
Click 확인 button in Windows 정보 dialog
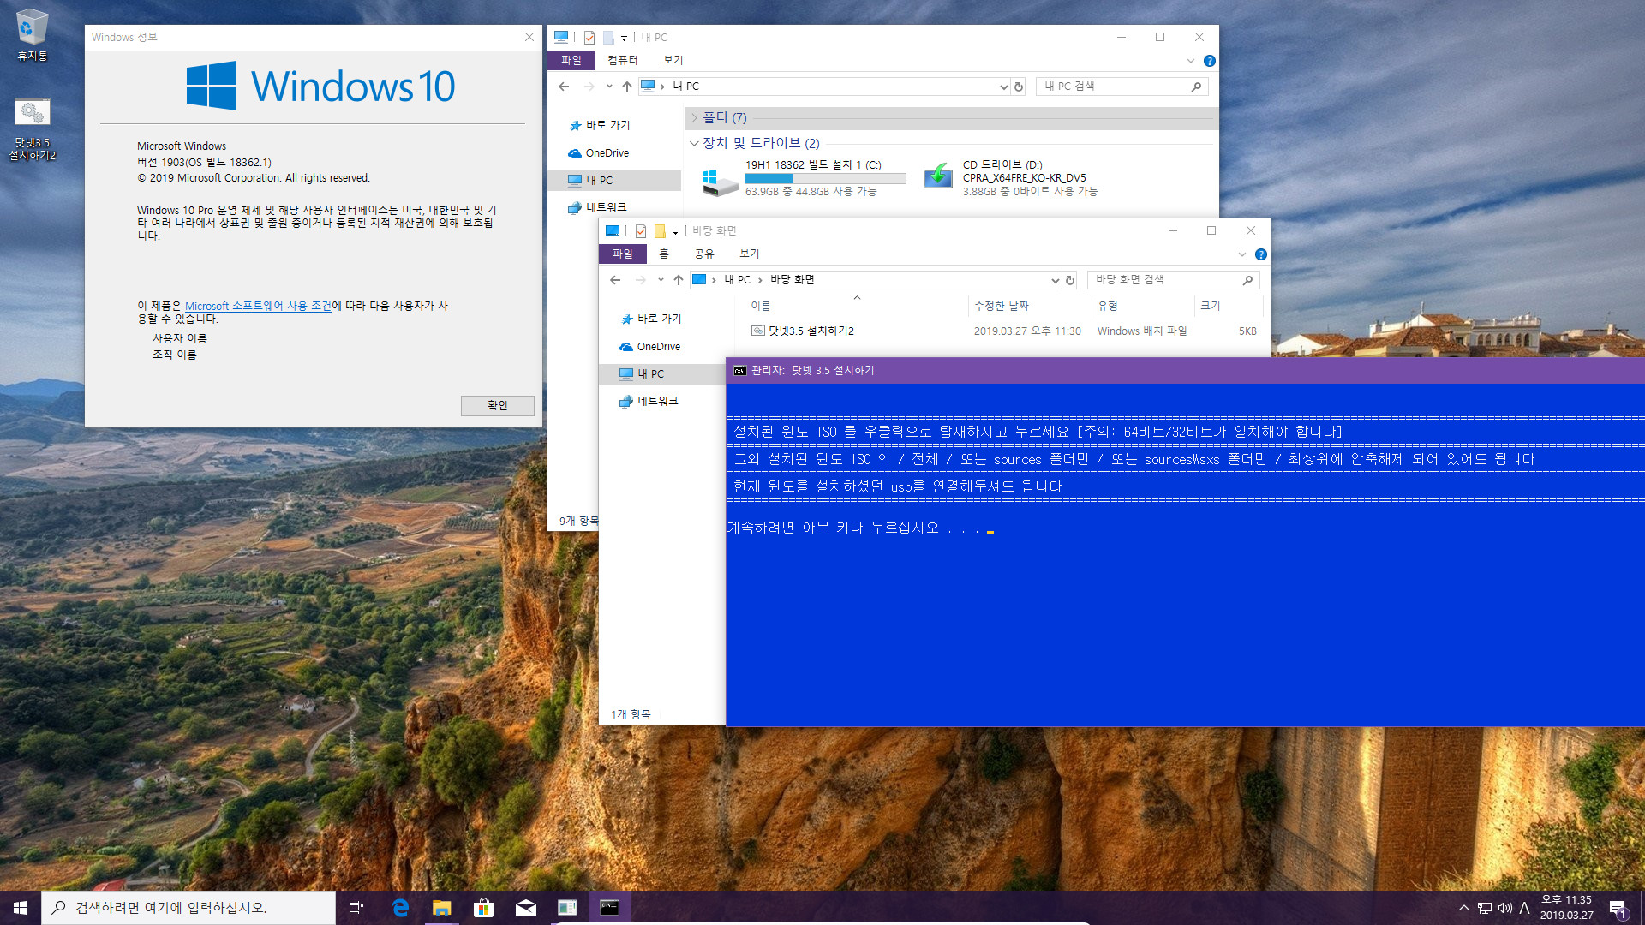(x=497, y=405)
